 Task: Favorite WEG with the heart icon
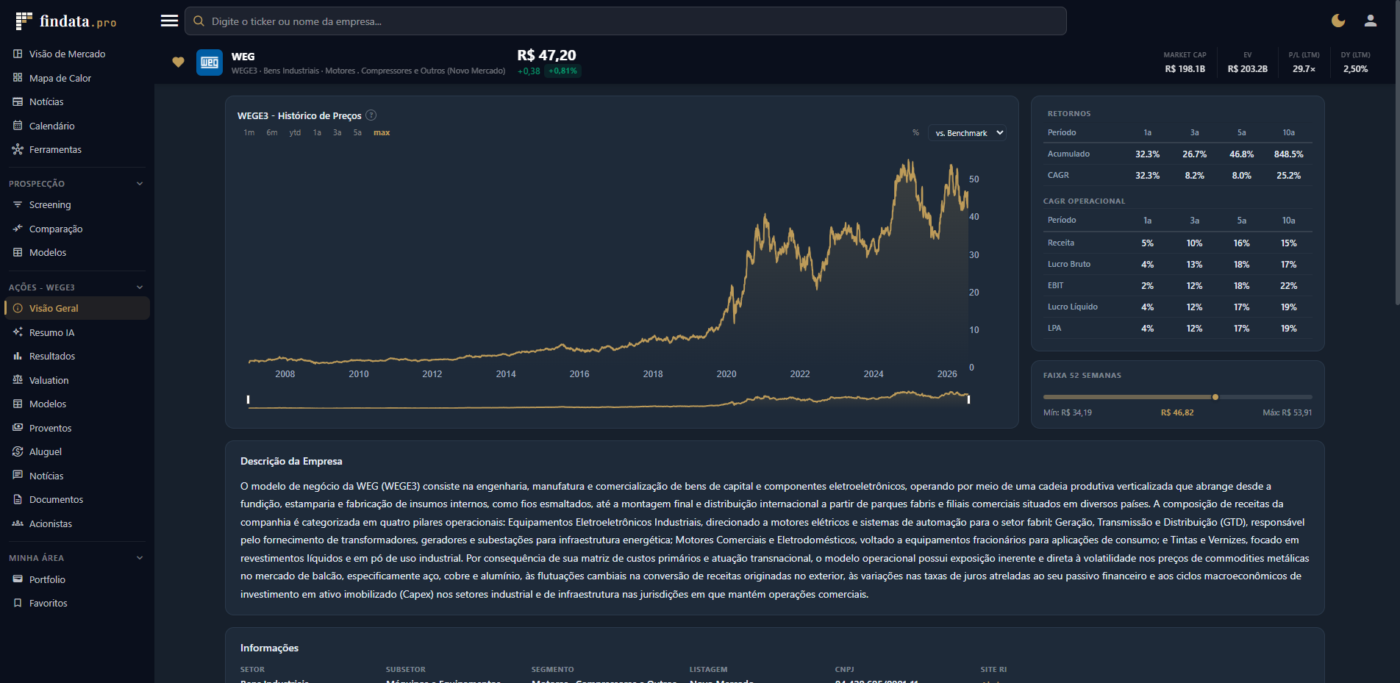tap(178, 62)
